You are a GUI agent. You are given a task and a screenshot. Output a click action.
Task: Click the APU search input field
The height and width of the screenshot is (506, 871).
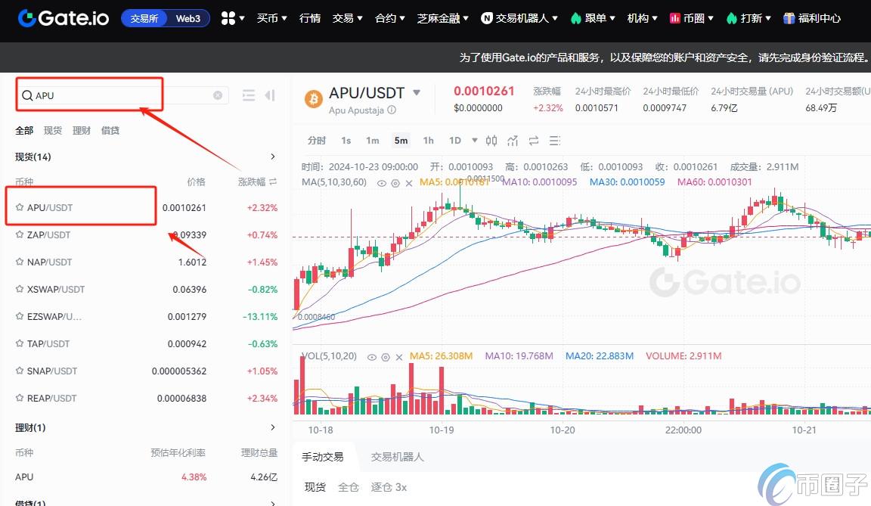coord(91,95)
